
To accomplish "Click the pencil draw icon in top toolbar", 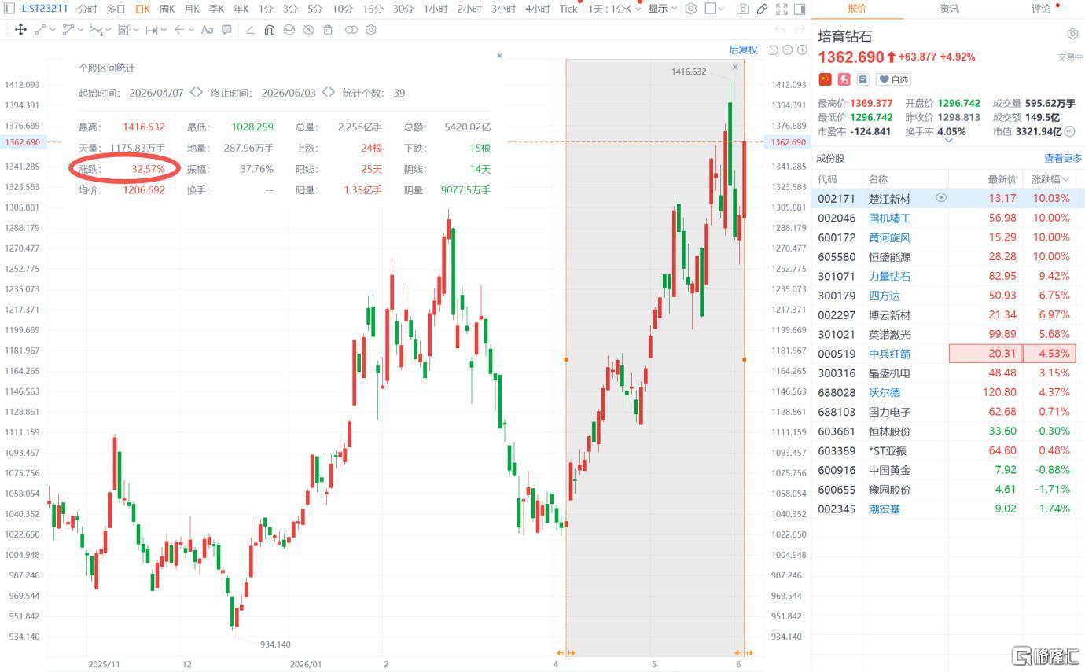I will pos(762,9).
